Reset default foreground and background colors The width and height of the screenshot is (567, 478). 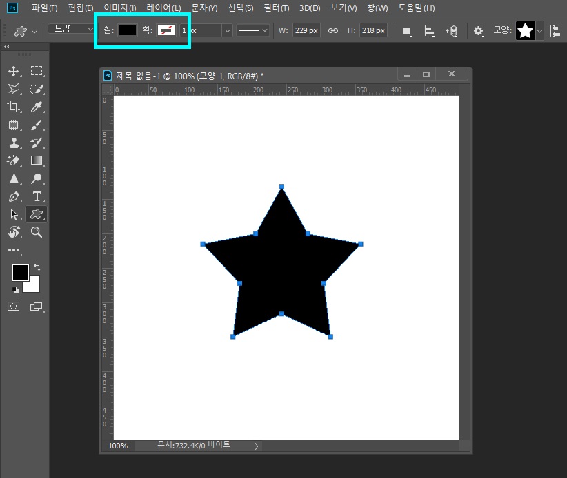(x=14, y=289)
